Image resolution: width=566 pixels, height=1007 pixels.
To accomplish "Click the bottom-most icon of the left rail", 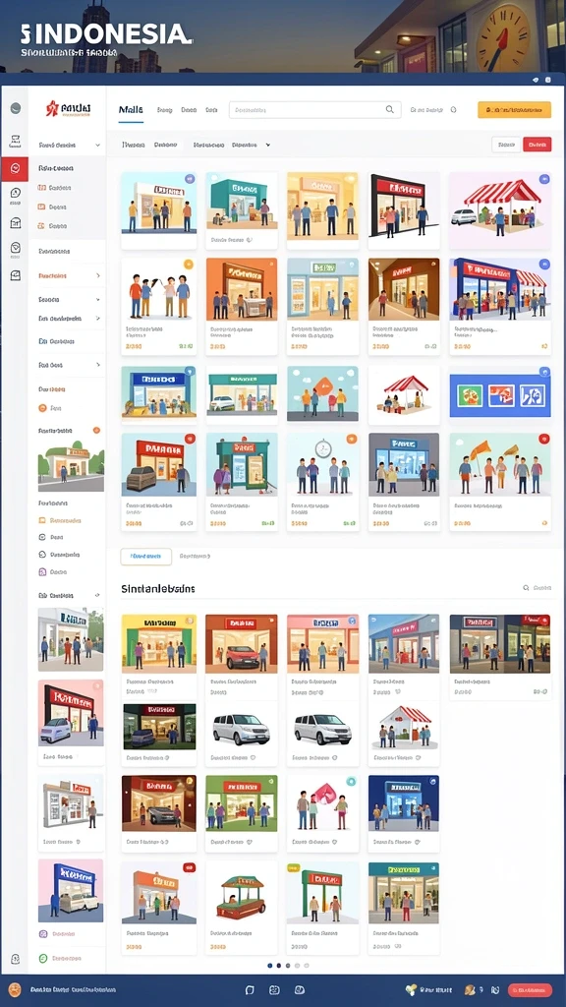I will pos(16,958).
